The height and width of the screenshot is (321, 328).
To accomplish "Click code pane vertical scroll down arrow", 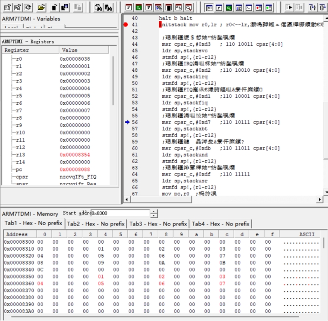I will 326,192.
